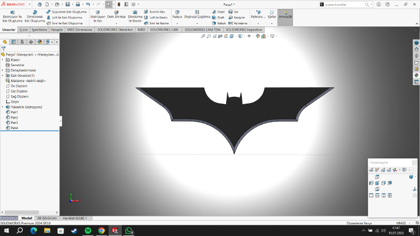Open dropdown arrow next to Print icon
420x236 pixels.
[83, 4]
